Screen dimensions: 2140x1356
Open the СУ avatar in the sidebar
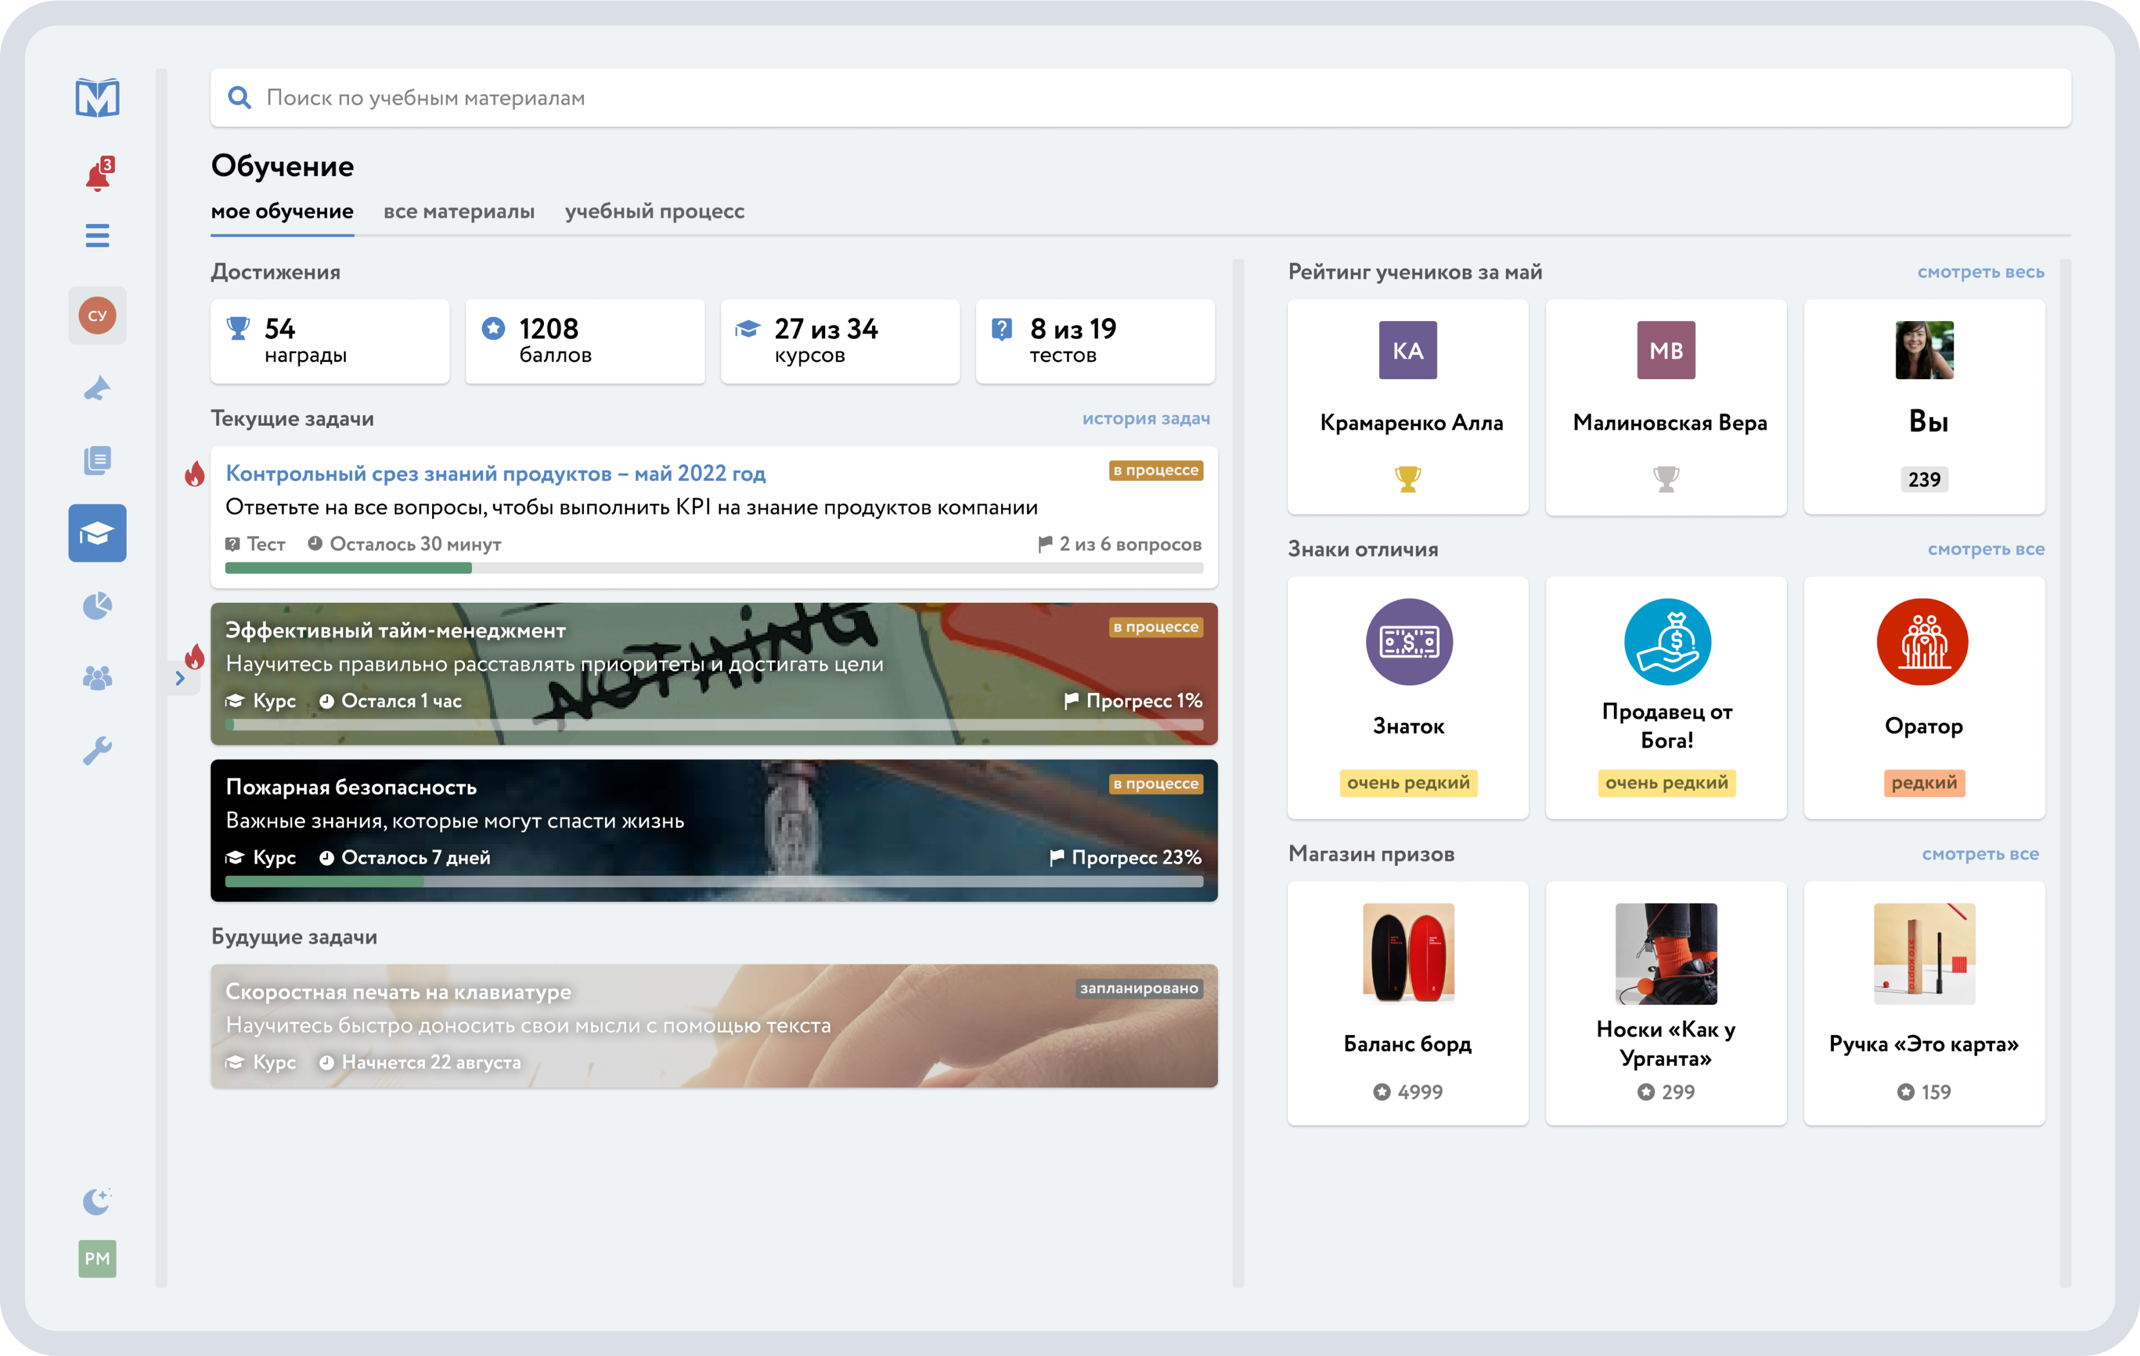97,316
